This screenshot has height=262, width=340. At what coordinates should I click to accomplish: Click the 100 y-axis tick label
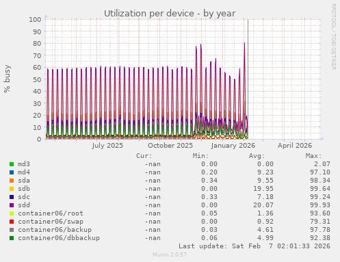tap(35, 20)
